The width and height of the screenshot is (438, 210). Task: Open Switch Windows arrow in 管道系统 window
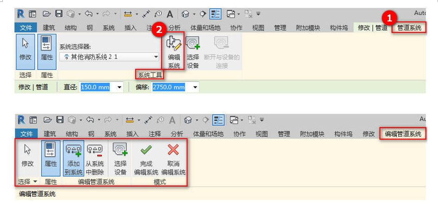click(x=239, y=13)
